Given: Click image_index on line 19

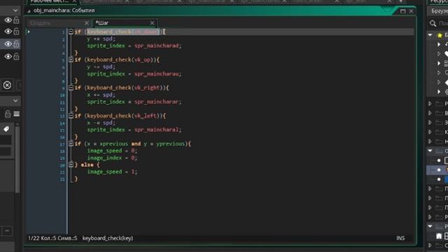Looking at the screenshot, I should (104, 157).
